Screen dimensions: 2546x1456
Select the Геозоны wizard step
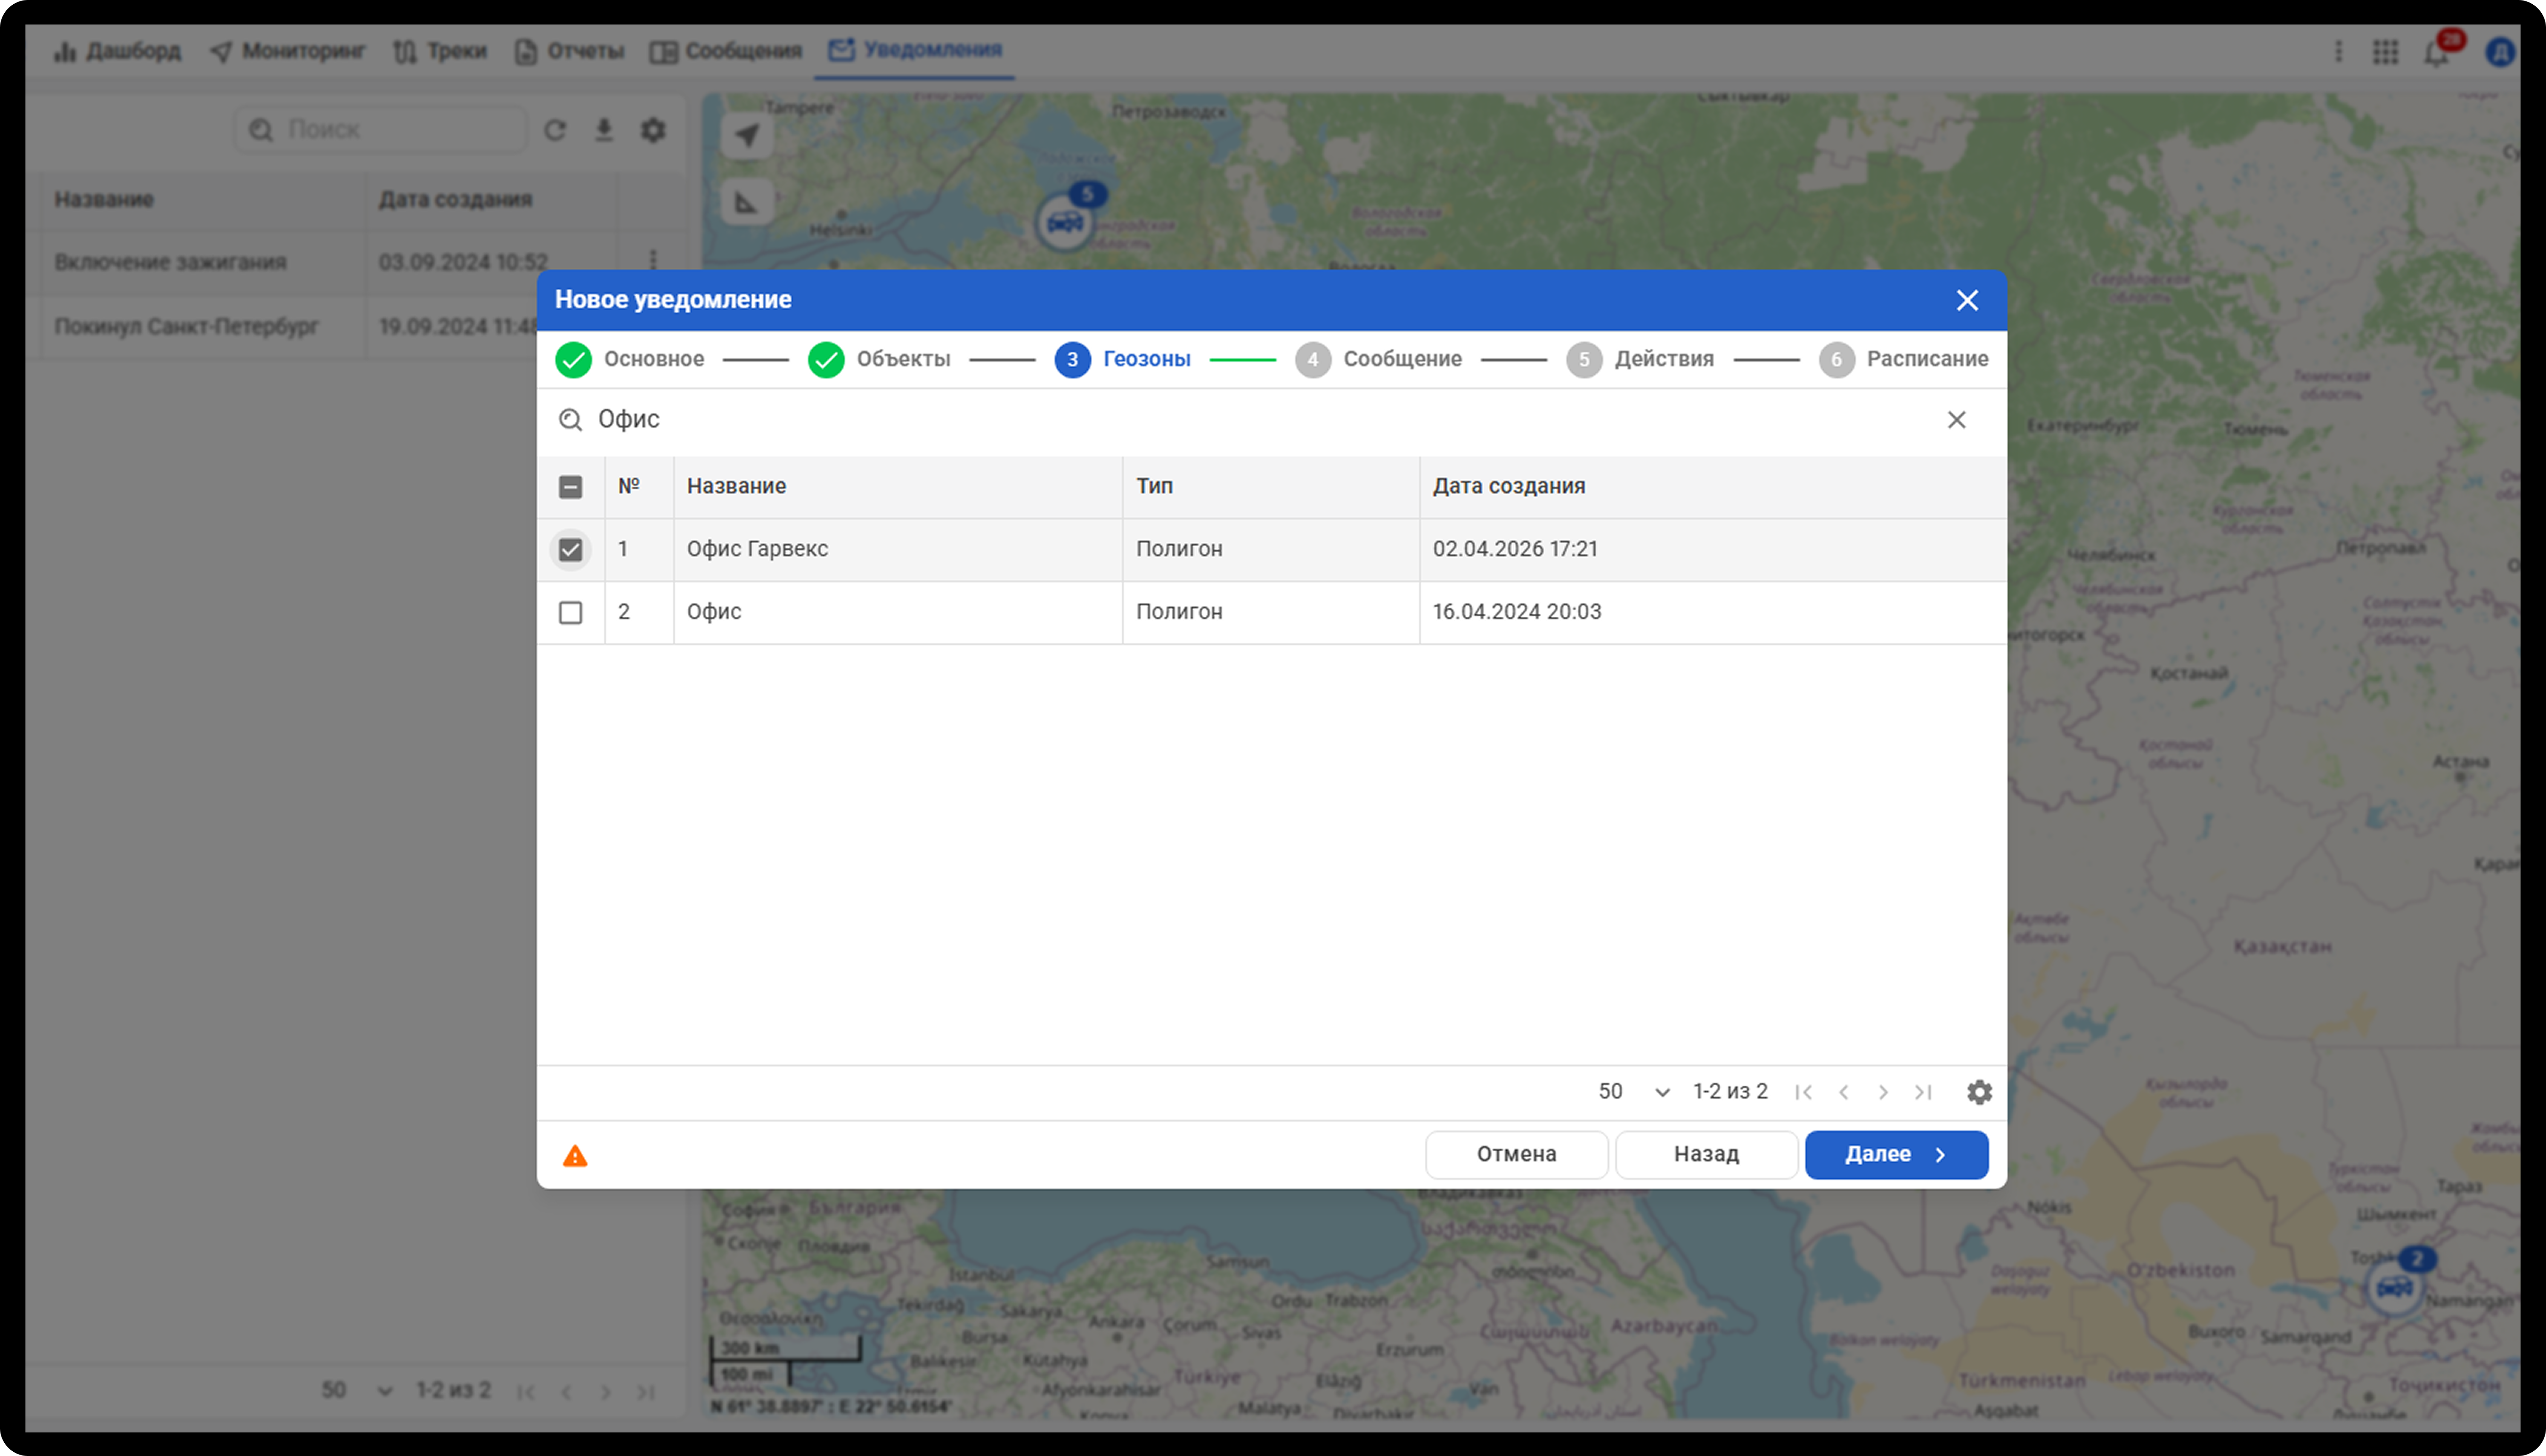1123,359
